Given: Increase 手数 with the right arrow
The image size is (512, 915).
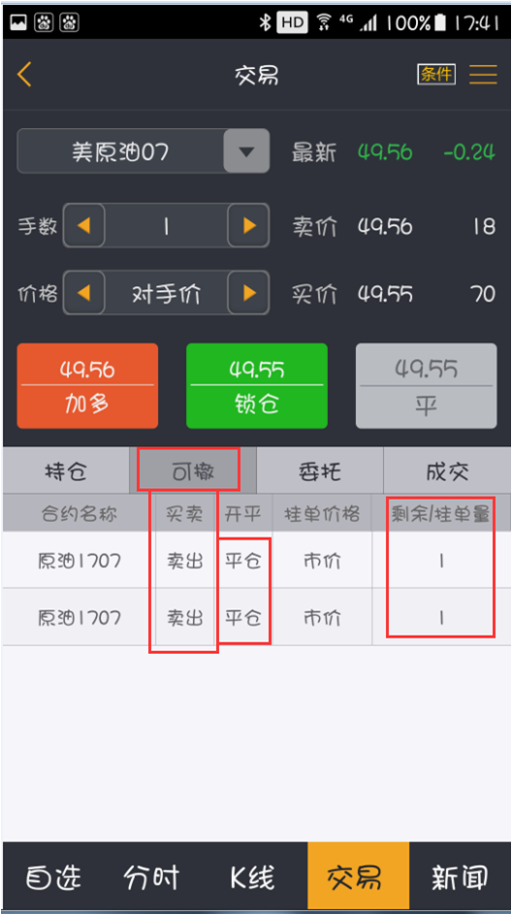Looking at the screenshot, I should click(249, 225).
